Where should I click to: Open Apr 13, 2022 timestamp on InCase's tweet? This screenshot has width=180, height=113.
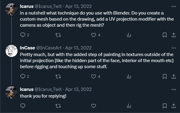pyautogui.click(x=78, y=48)
